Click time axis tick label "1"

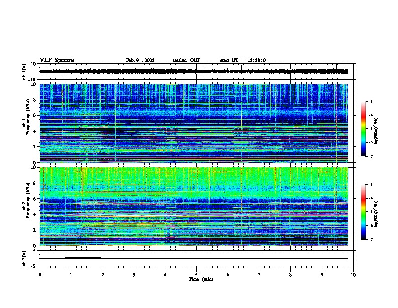[71, 275]
